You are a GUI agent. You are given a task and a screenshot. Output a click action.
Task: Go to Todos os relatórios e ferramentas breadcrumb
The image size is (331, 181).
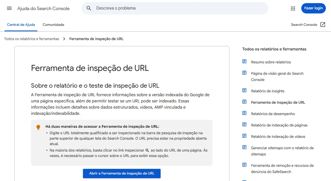coord(32,39)
